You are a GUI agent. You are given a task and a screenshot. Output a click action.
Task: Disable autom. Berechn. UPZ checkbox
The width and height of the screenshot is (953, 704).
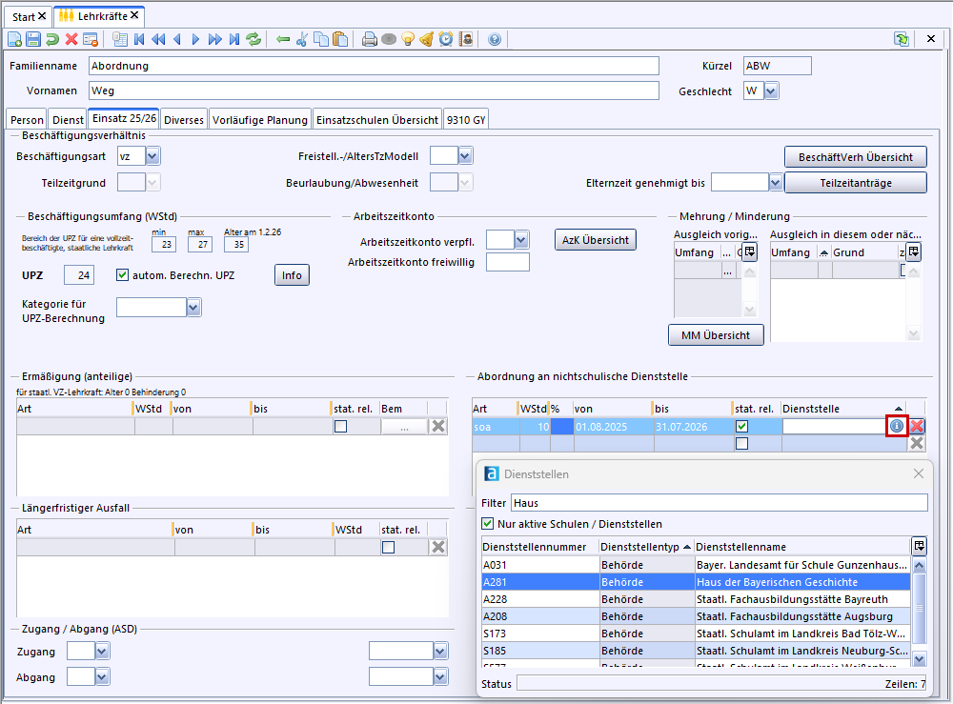point(122,275)
